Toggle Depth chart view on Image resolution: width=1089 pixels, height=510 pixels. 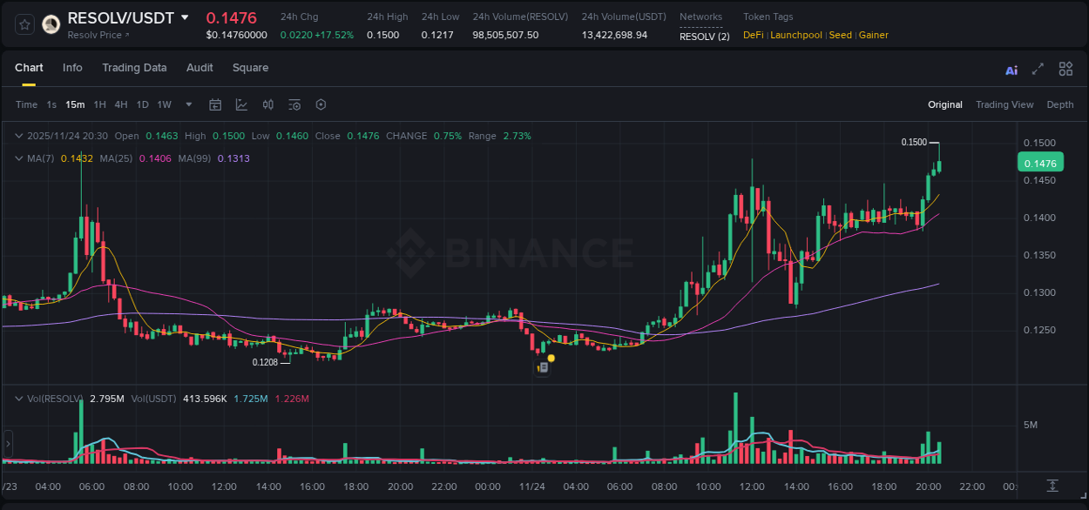click(1059, 104)
